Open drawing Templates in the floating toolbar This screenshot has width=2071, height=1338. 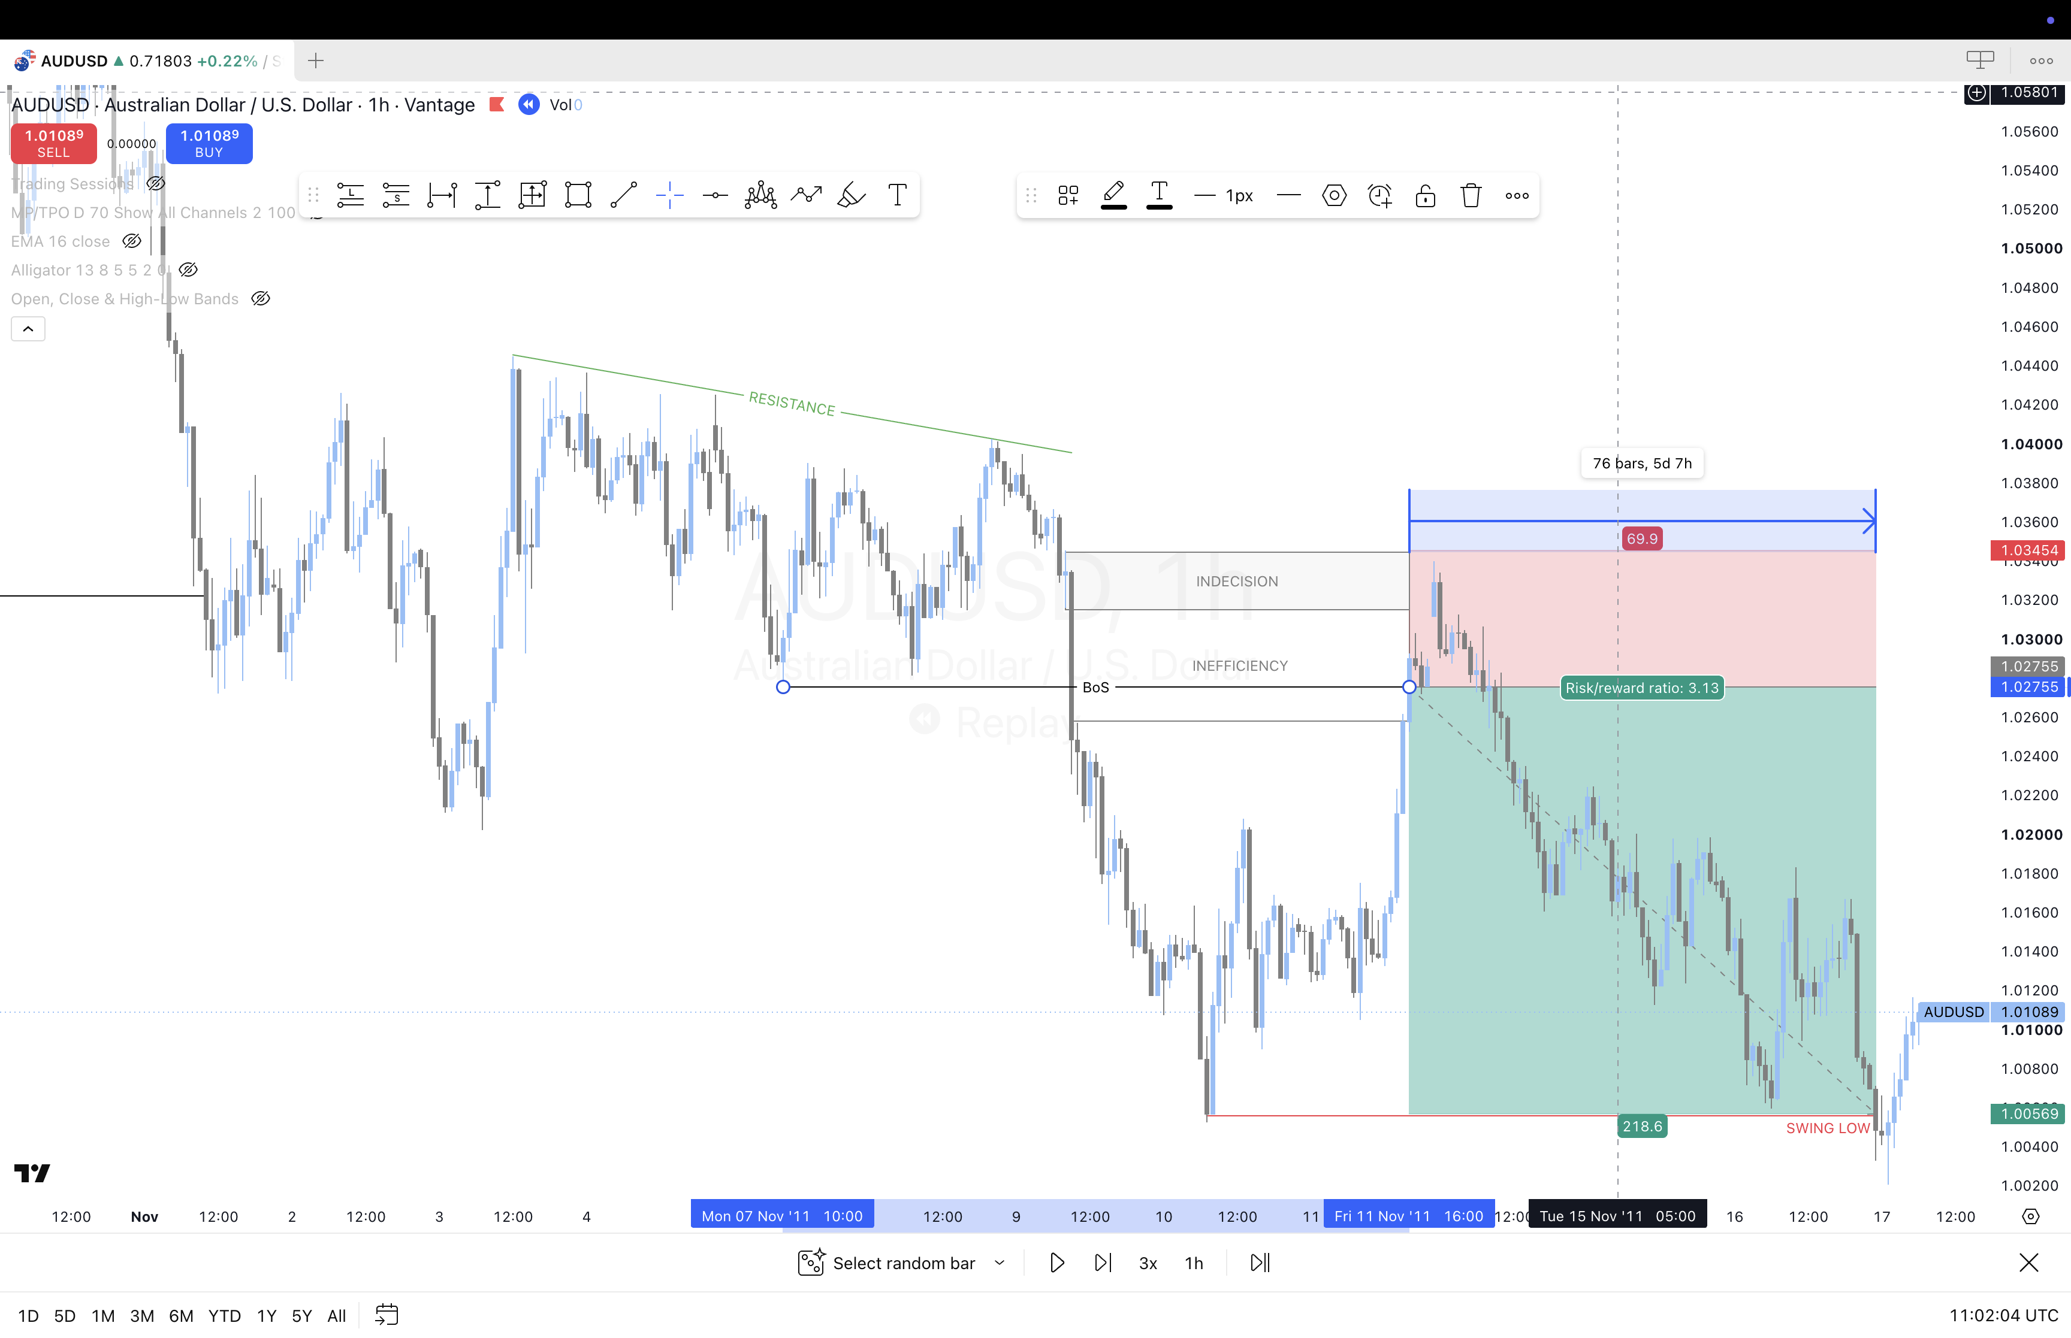coord(1068,195)
